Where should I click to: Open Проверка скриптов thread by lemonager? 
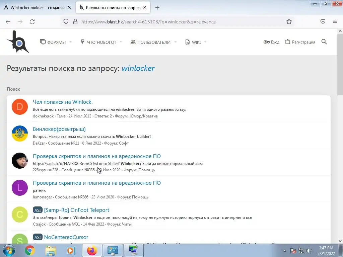pos(97,183)
